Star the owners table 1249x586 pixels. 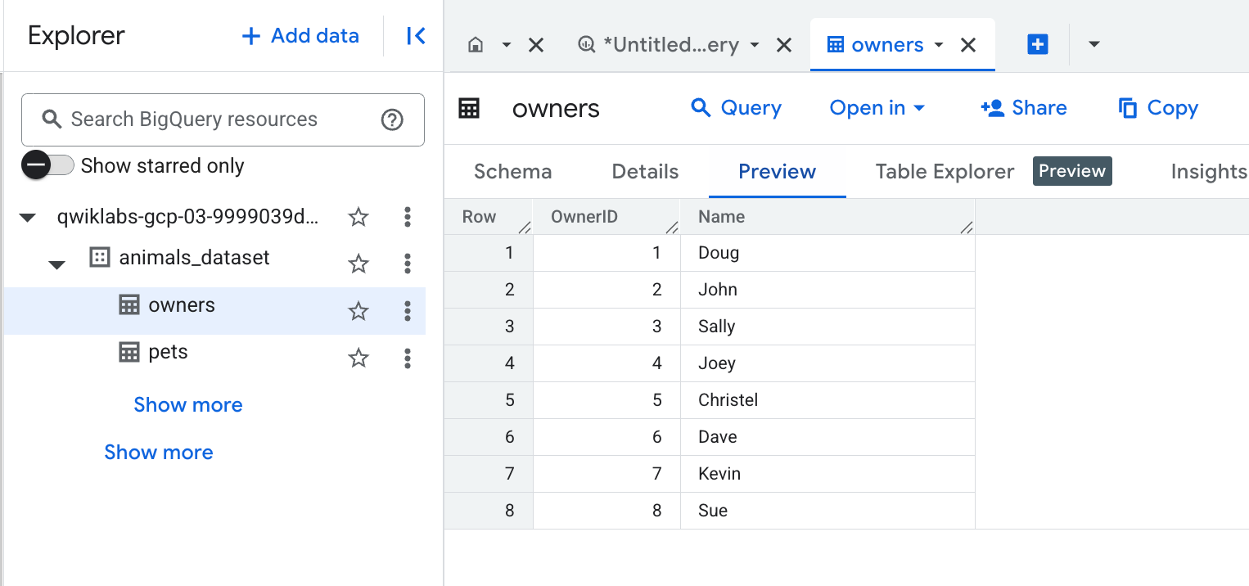click(358, 311)
